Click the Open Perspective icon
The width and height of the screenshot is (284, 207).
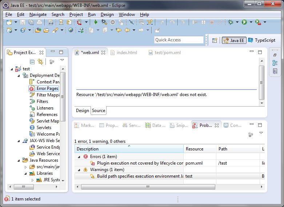coord(215,40)
